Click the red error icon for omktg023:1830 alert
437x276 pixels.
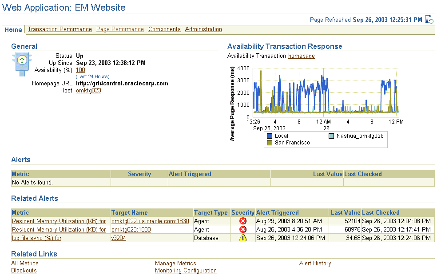tap(243, 229)
